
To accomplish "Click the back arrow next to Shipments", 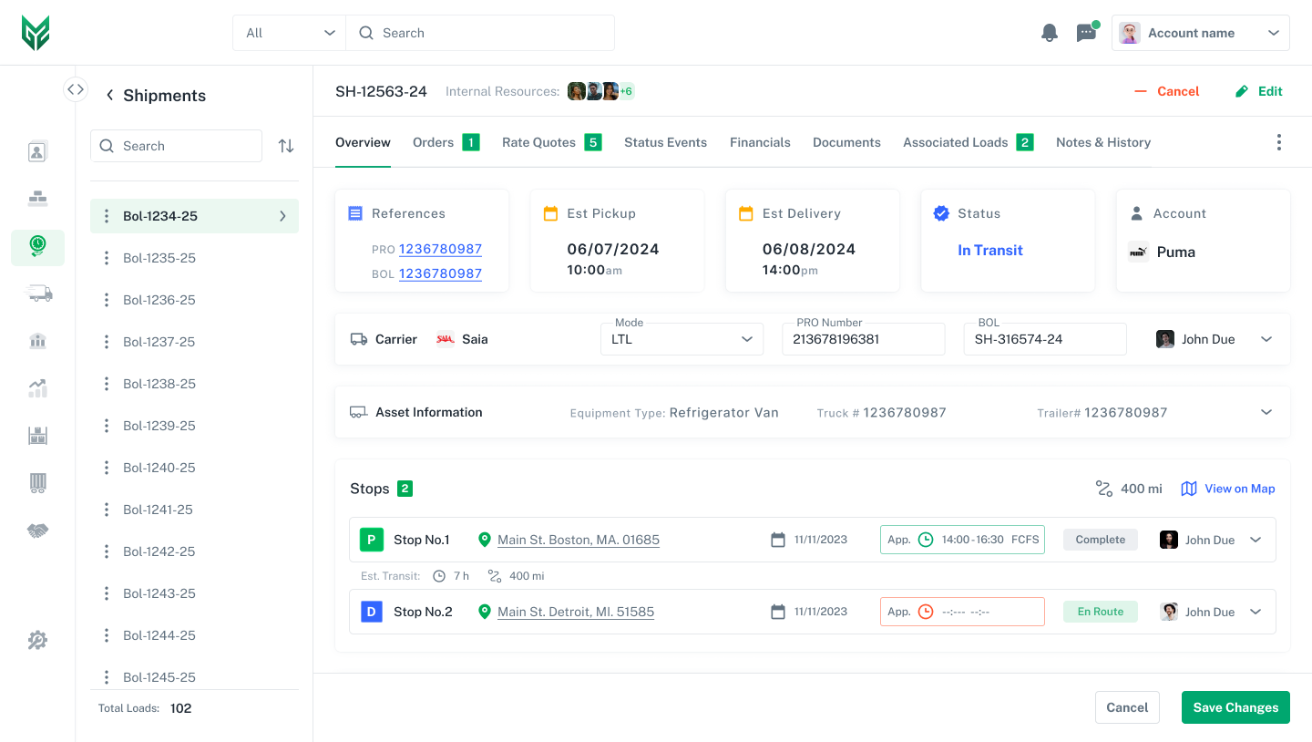I will (109, 95).
